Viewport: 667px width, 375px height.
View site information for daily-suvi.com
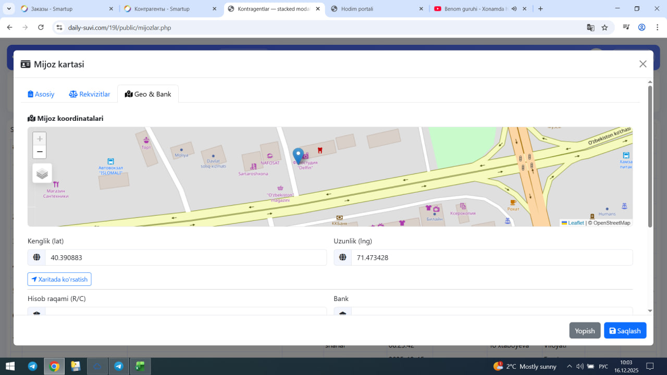(59, 28)
